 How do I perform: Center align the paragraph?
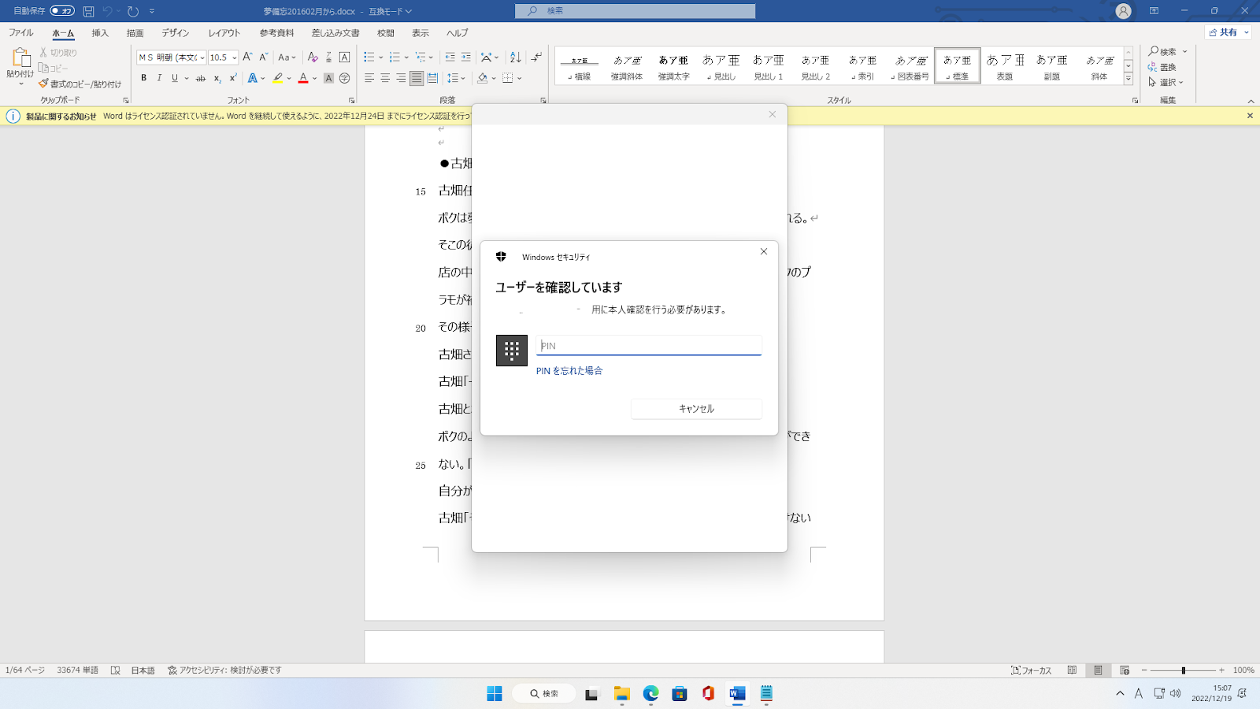coord(385,78)
